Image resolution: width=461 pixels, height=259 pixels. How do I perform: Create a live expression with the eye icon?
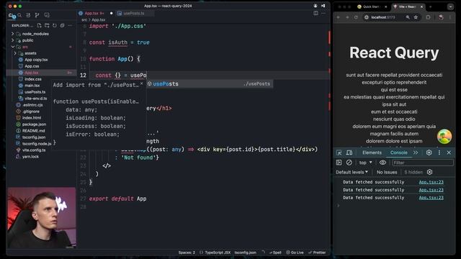tap(382, 163)
